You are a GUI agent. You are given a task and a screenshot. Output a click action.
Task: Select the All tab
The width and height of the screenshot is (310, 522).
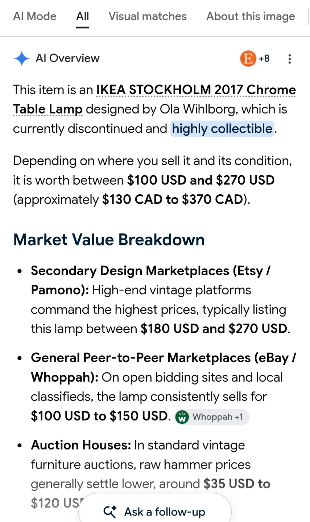(x=83, y=16)
